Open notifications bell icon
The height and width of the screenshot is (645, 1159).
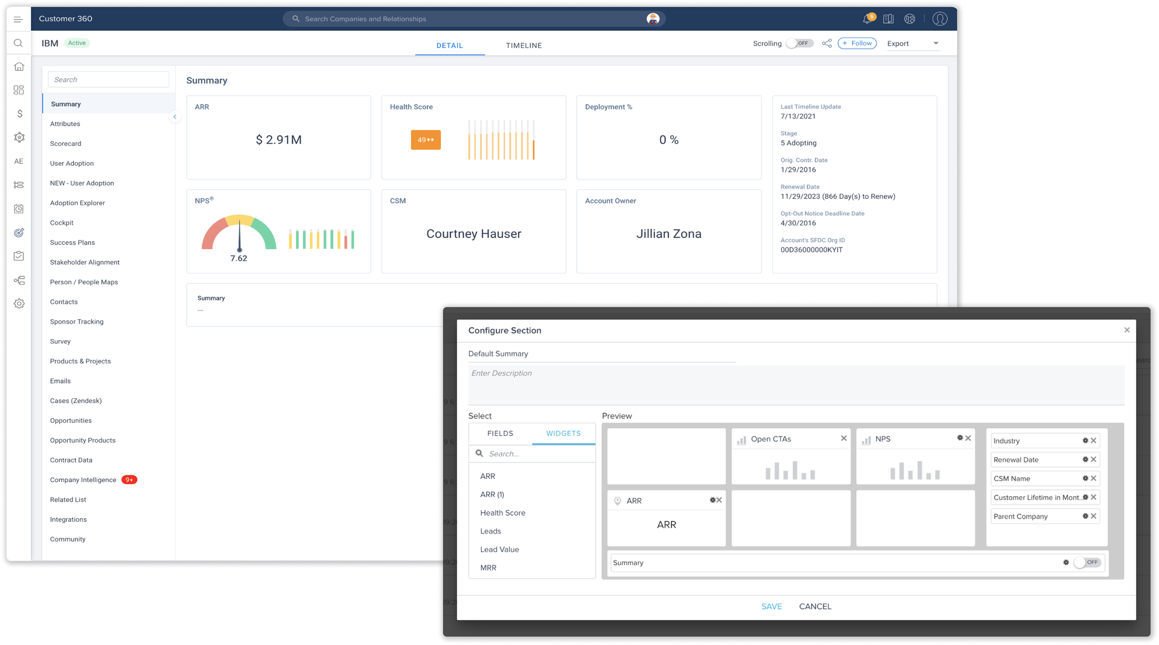tap(867, 19)
